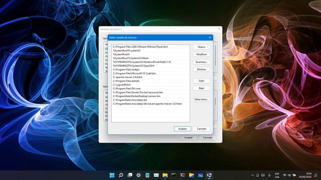Viewport: 321px width, 180px height.
Task: Select the DockerDesktop\version-bin entry
Action: [x=150, y=96]
